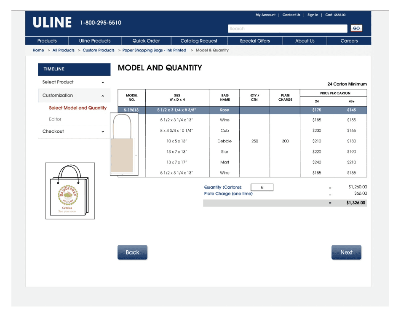
Task: Expand the Select Product section chevron
Action: point(103,83)
